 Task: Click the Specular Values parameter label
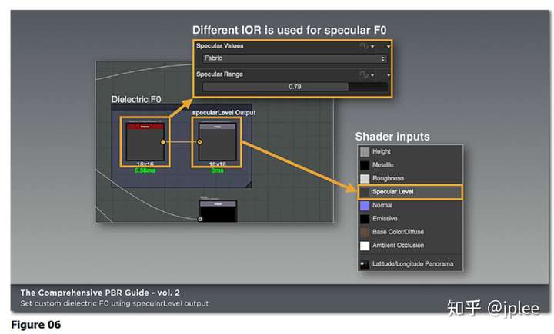tap(219, 46)
